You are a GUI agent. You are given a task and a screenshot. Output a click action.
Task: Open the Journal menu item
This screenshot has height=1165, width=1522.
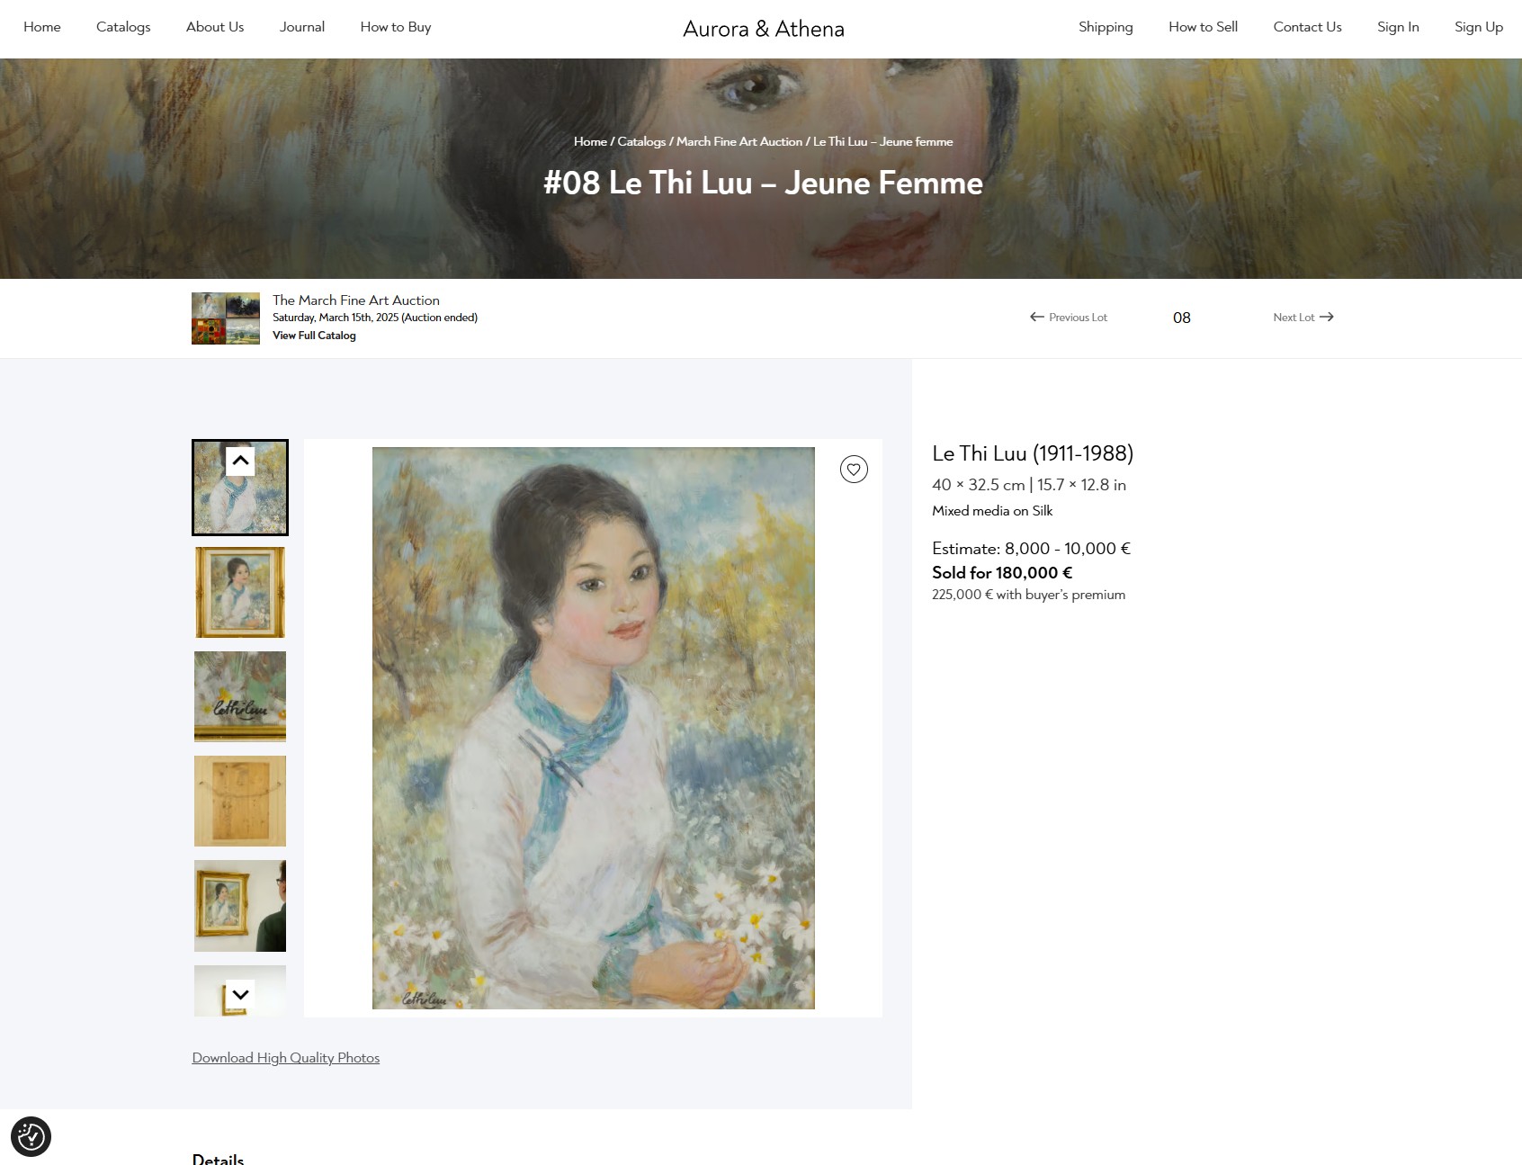302,27
